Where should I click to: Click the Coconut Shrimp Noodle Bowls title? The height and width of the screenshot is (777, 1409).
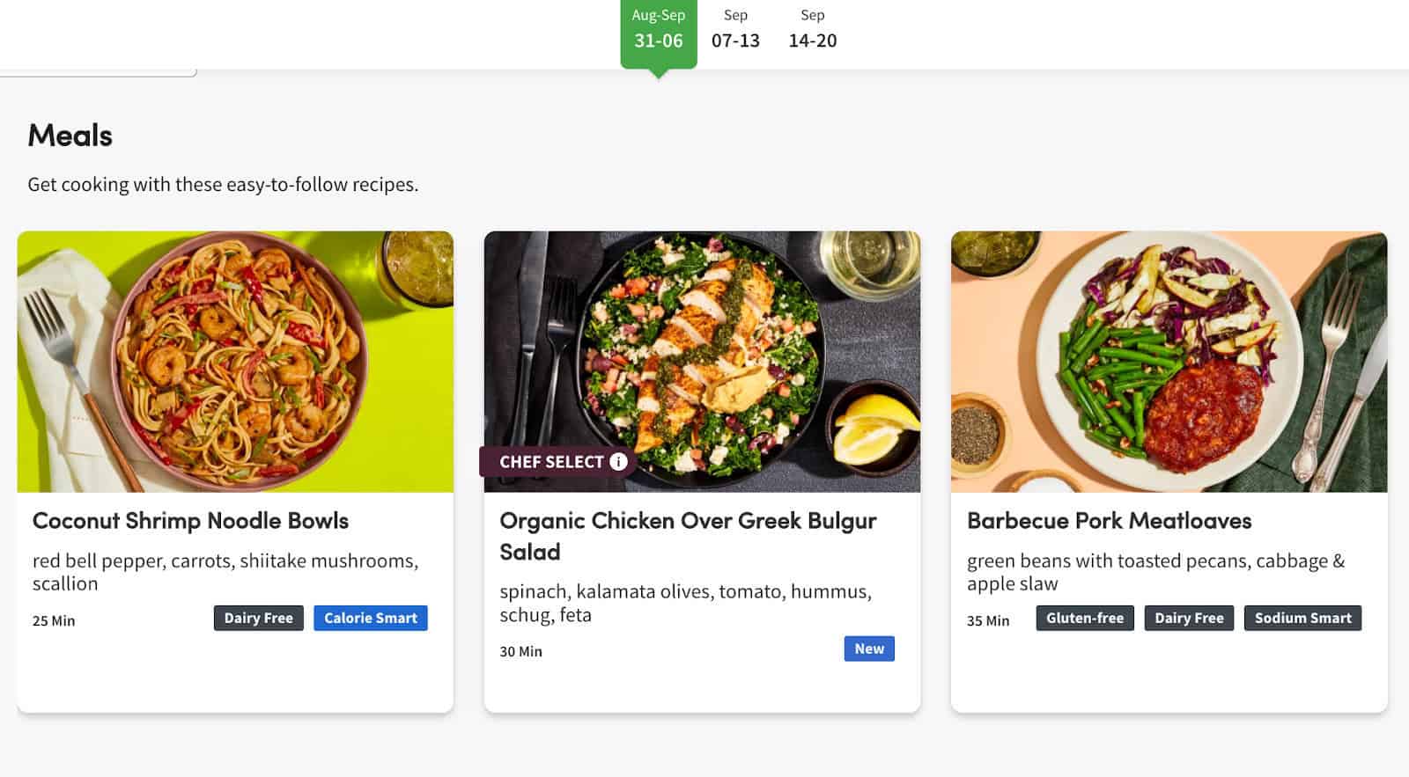tap(190, 521)
